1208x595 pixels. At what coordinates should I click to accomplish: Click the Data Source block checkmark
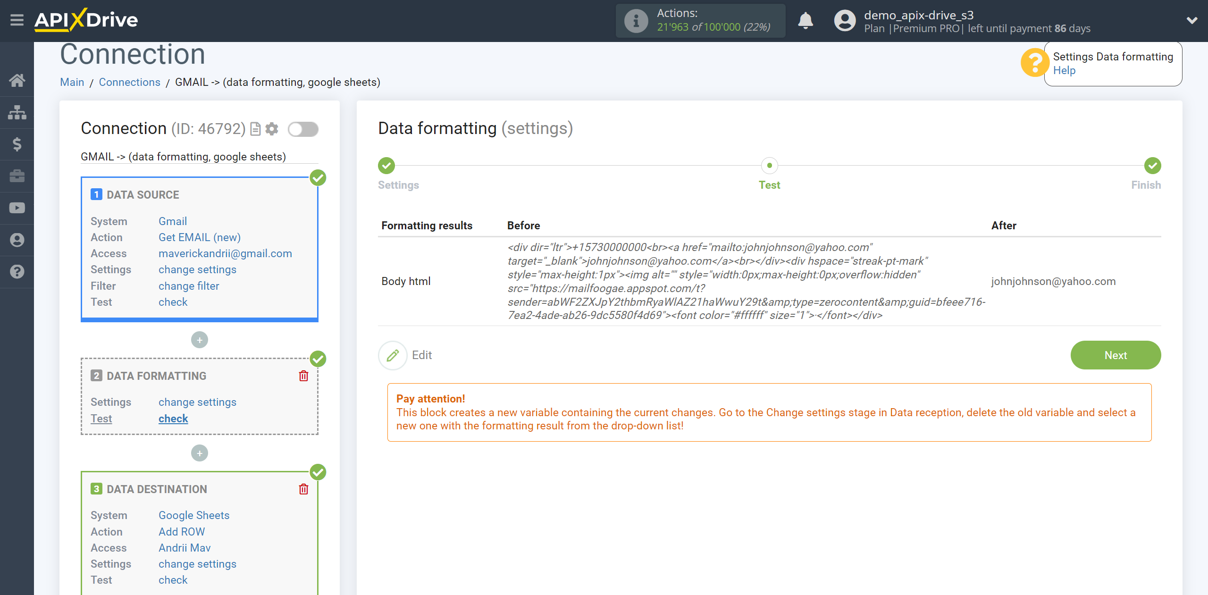pyautogui.click(x=318, y=178)
